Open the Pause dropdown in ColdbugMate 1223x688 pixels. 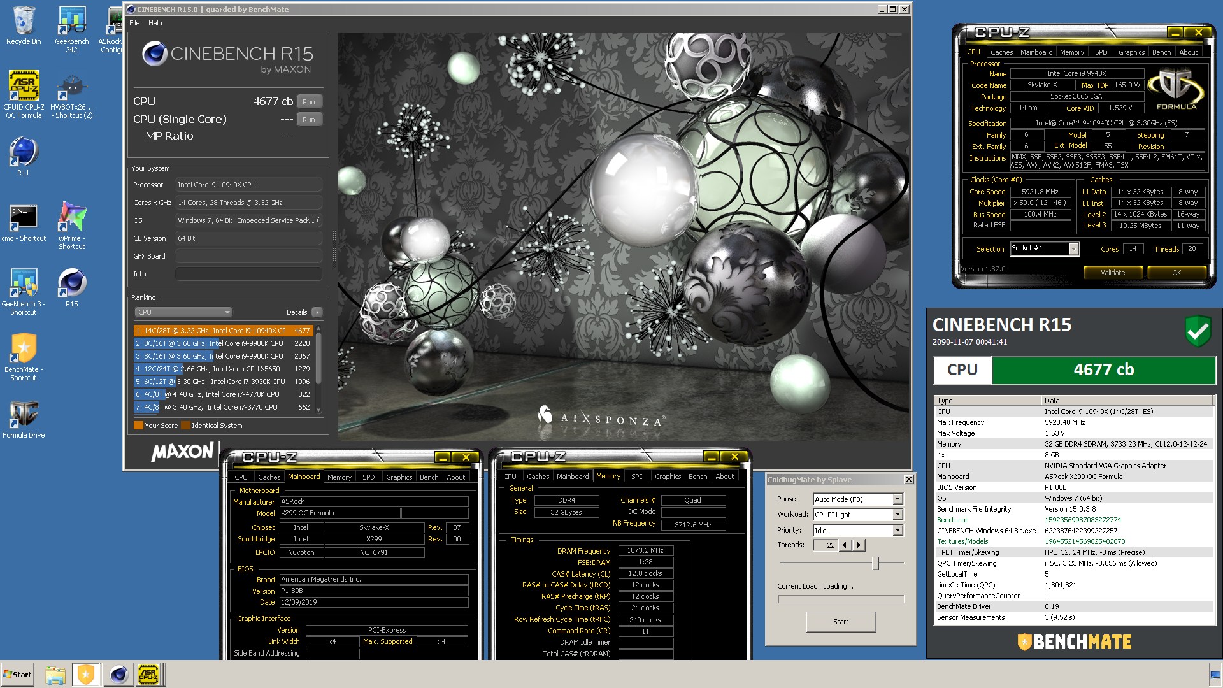pyautogui.click(x=898, y=499)
